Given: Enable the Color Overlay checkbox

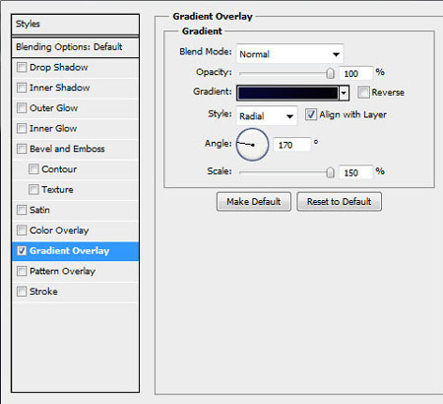Looking at the screenshot, I should 22,231.
